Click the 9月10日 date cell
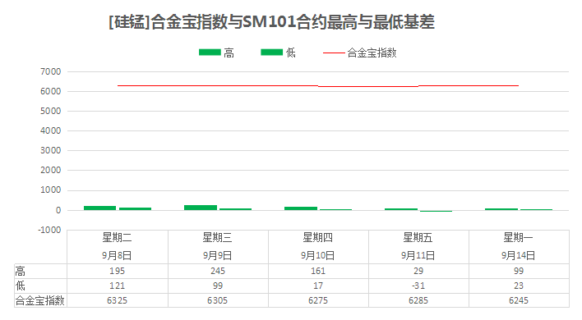The image size is (582, 320). tap(318, 255)
